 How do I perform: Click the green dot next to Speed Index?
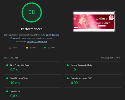click(x=7, y=91)
